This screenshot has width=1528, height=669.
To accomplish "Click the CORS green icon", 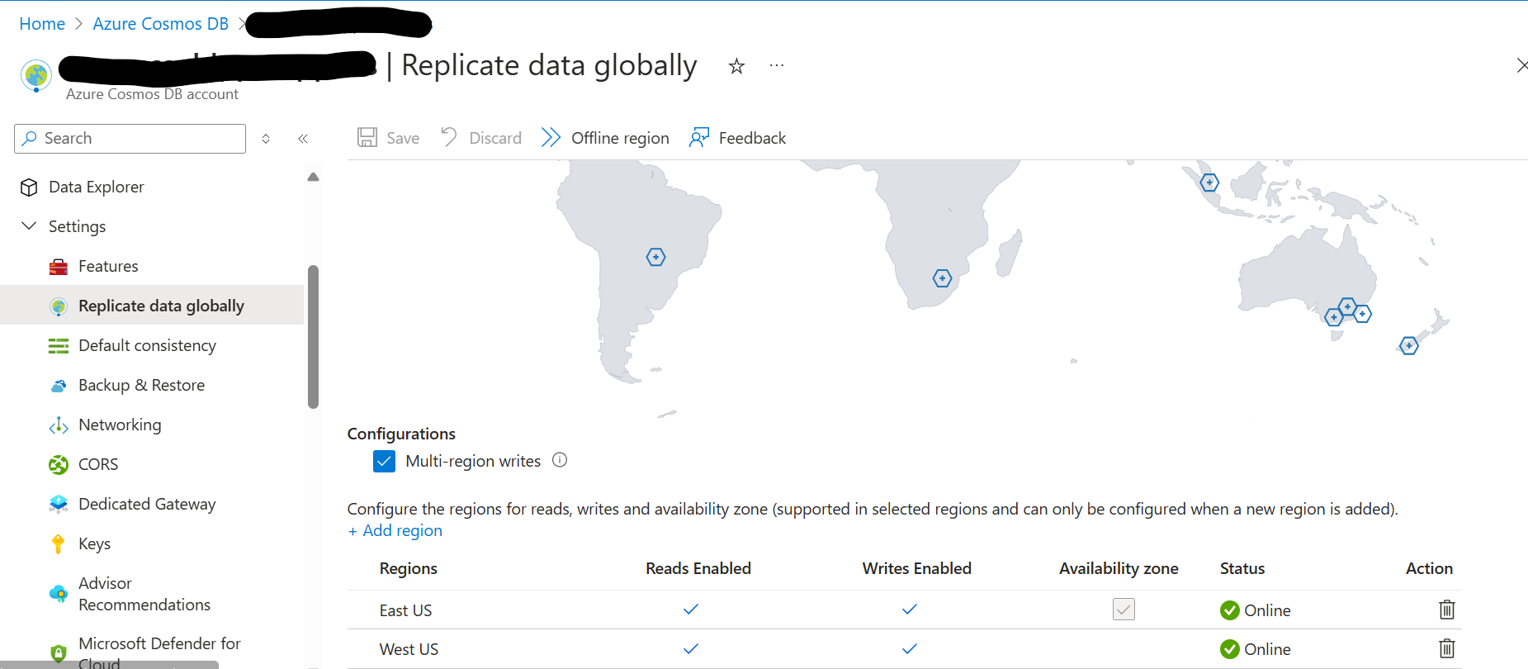I will click(59, 464).
